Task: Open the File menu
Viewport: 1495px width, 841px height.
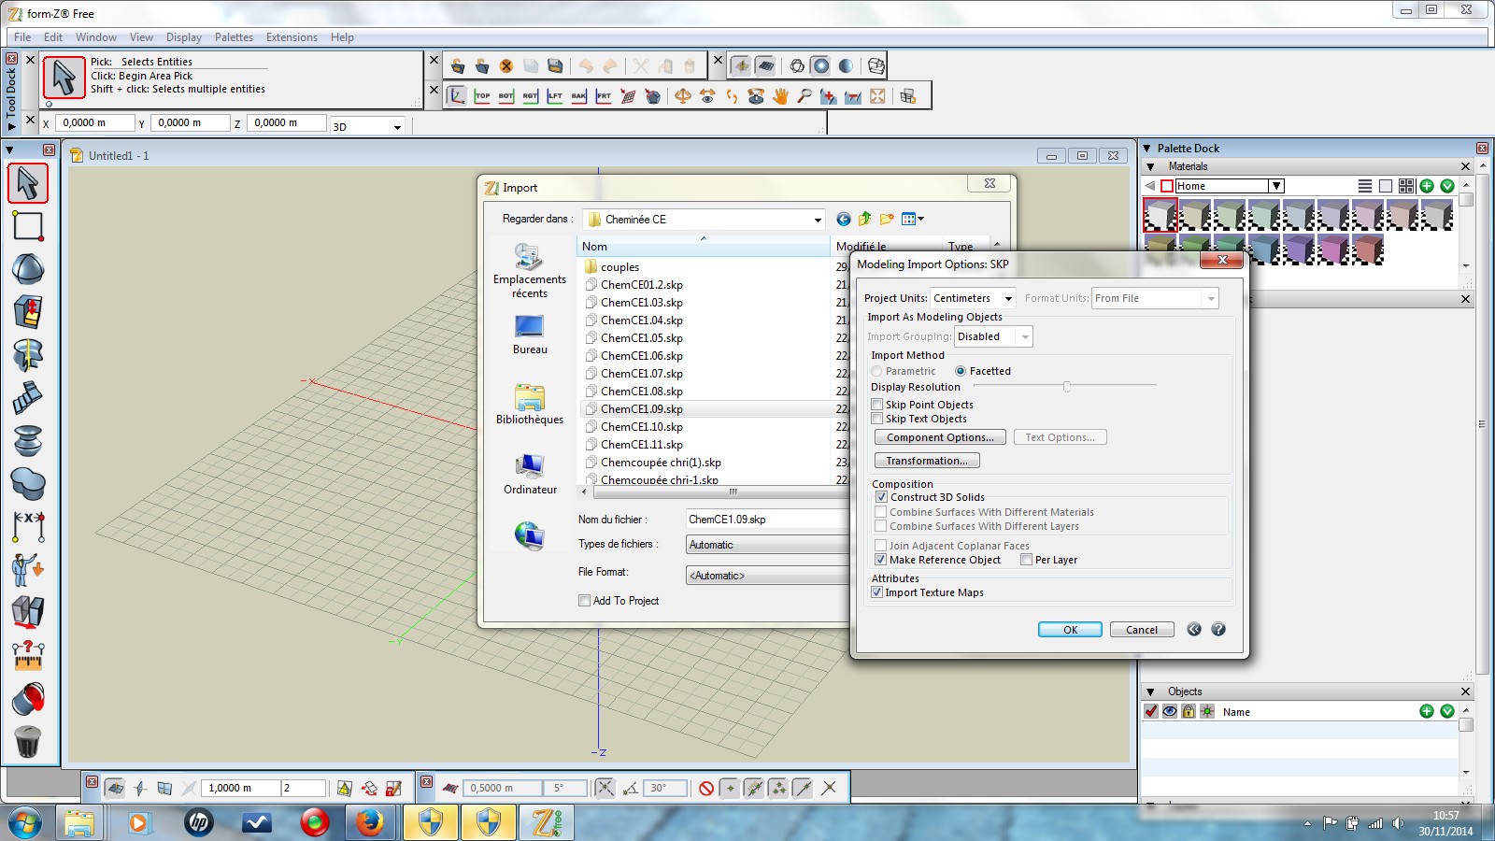Action: 22,37
